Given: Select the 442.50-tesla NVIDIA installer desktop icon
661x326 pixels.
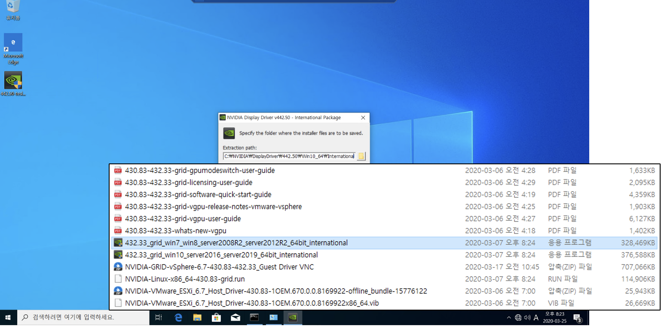Looking at the screenshot, I should click(x=13, y=84).
